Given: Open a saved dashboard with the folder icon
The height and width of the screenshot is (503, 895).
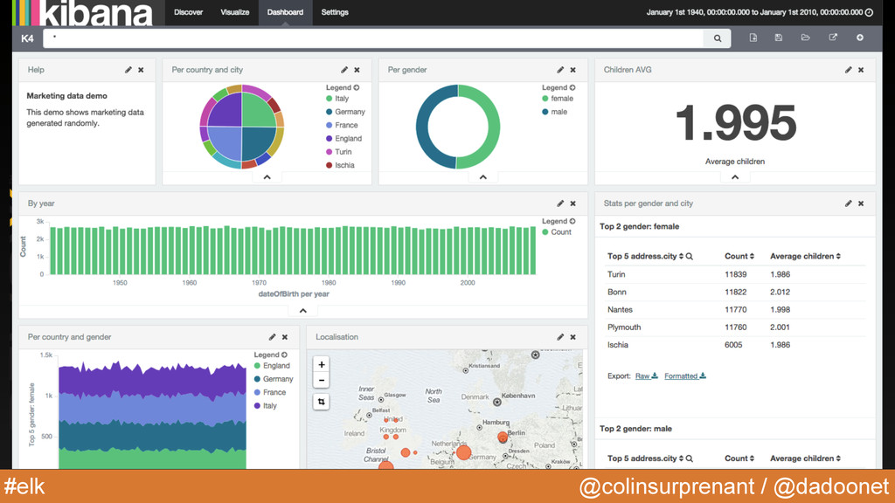Looking at the screenshot, I should (805, 38).
